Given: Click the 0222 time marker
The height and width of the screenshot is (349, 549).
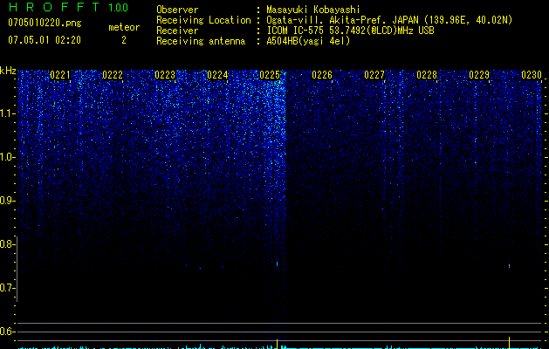Looking at the screenshot, I should pos(113,75).
